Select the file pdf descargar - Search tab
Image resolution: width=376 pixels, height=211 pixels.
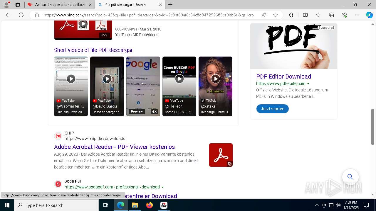(x=130, y=5)
